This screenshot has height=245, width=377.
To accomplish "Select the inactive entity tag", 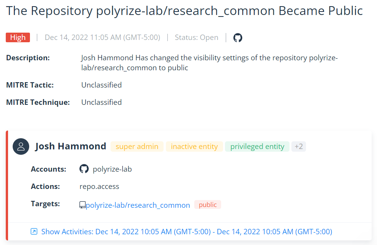I will (x=194, y=146).
